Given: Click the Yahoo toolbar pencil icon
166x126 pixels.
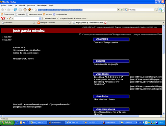Looking at the screenshot, I should [x=10, y=18].
